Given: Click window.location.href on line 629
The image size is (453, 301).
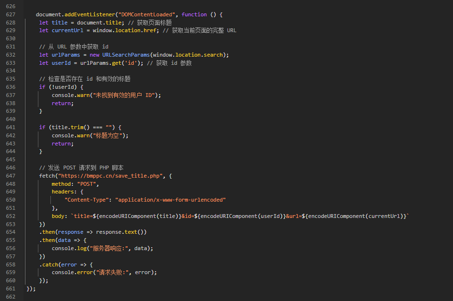Looking at the screenshot, I should (124, 30).
